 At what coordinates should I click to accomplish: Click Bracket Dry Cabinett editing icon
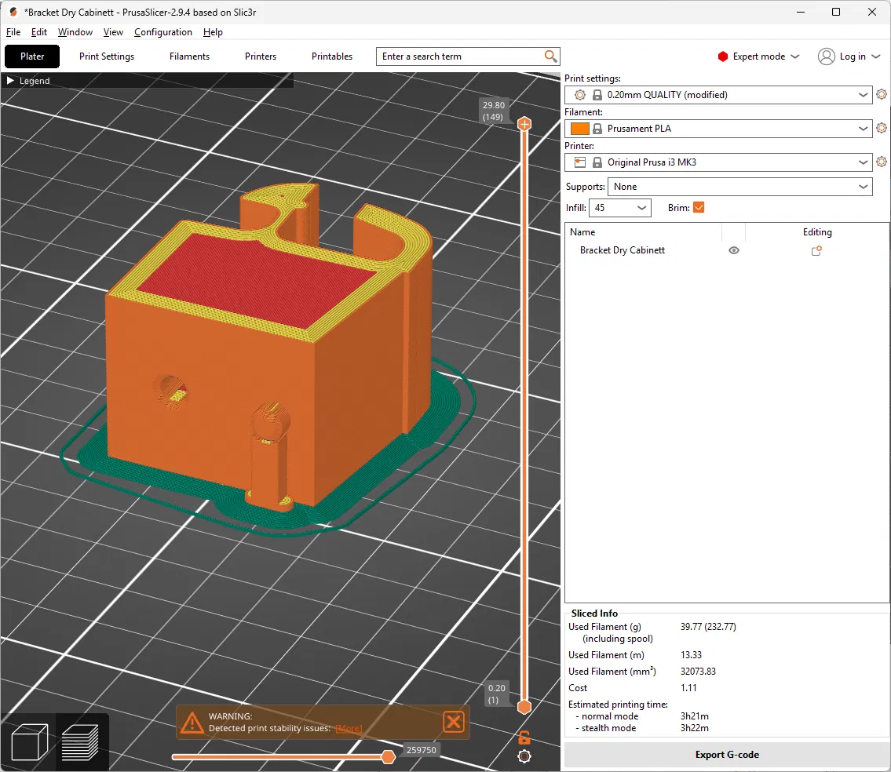[x=816, y=250]
